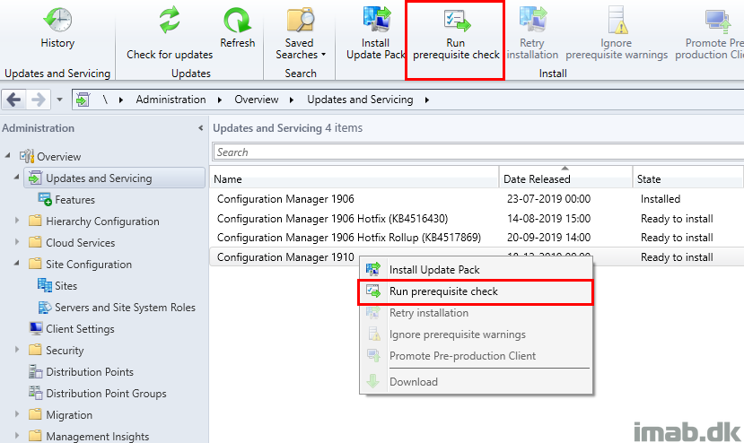Sort by State column header
Screen dimensions: 744x443
pyautogui.click(x=688, y=178)
